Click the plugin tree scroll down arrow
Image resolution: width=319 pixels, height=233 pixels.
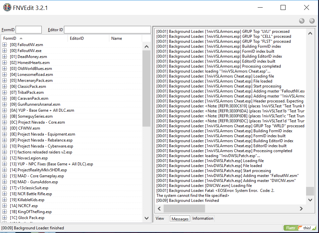pyautogui.click(x=146, y=218)
